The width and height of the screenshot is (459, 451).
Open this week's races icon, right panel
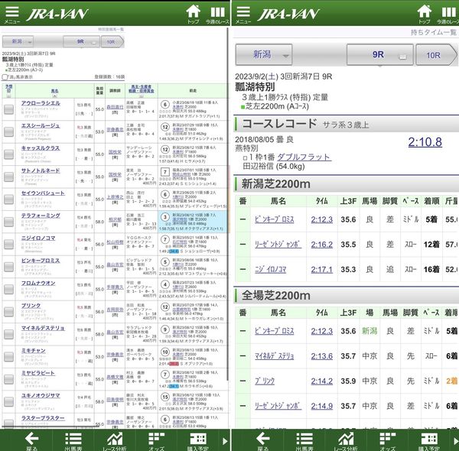click(448, 15)
